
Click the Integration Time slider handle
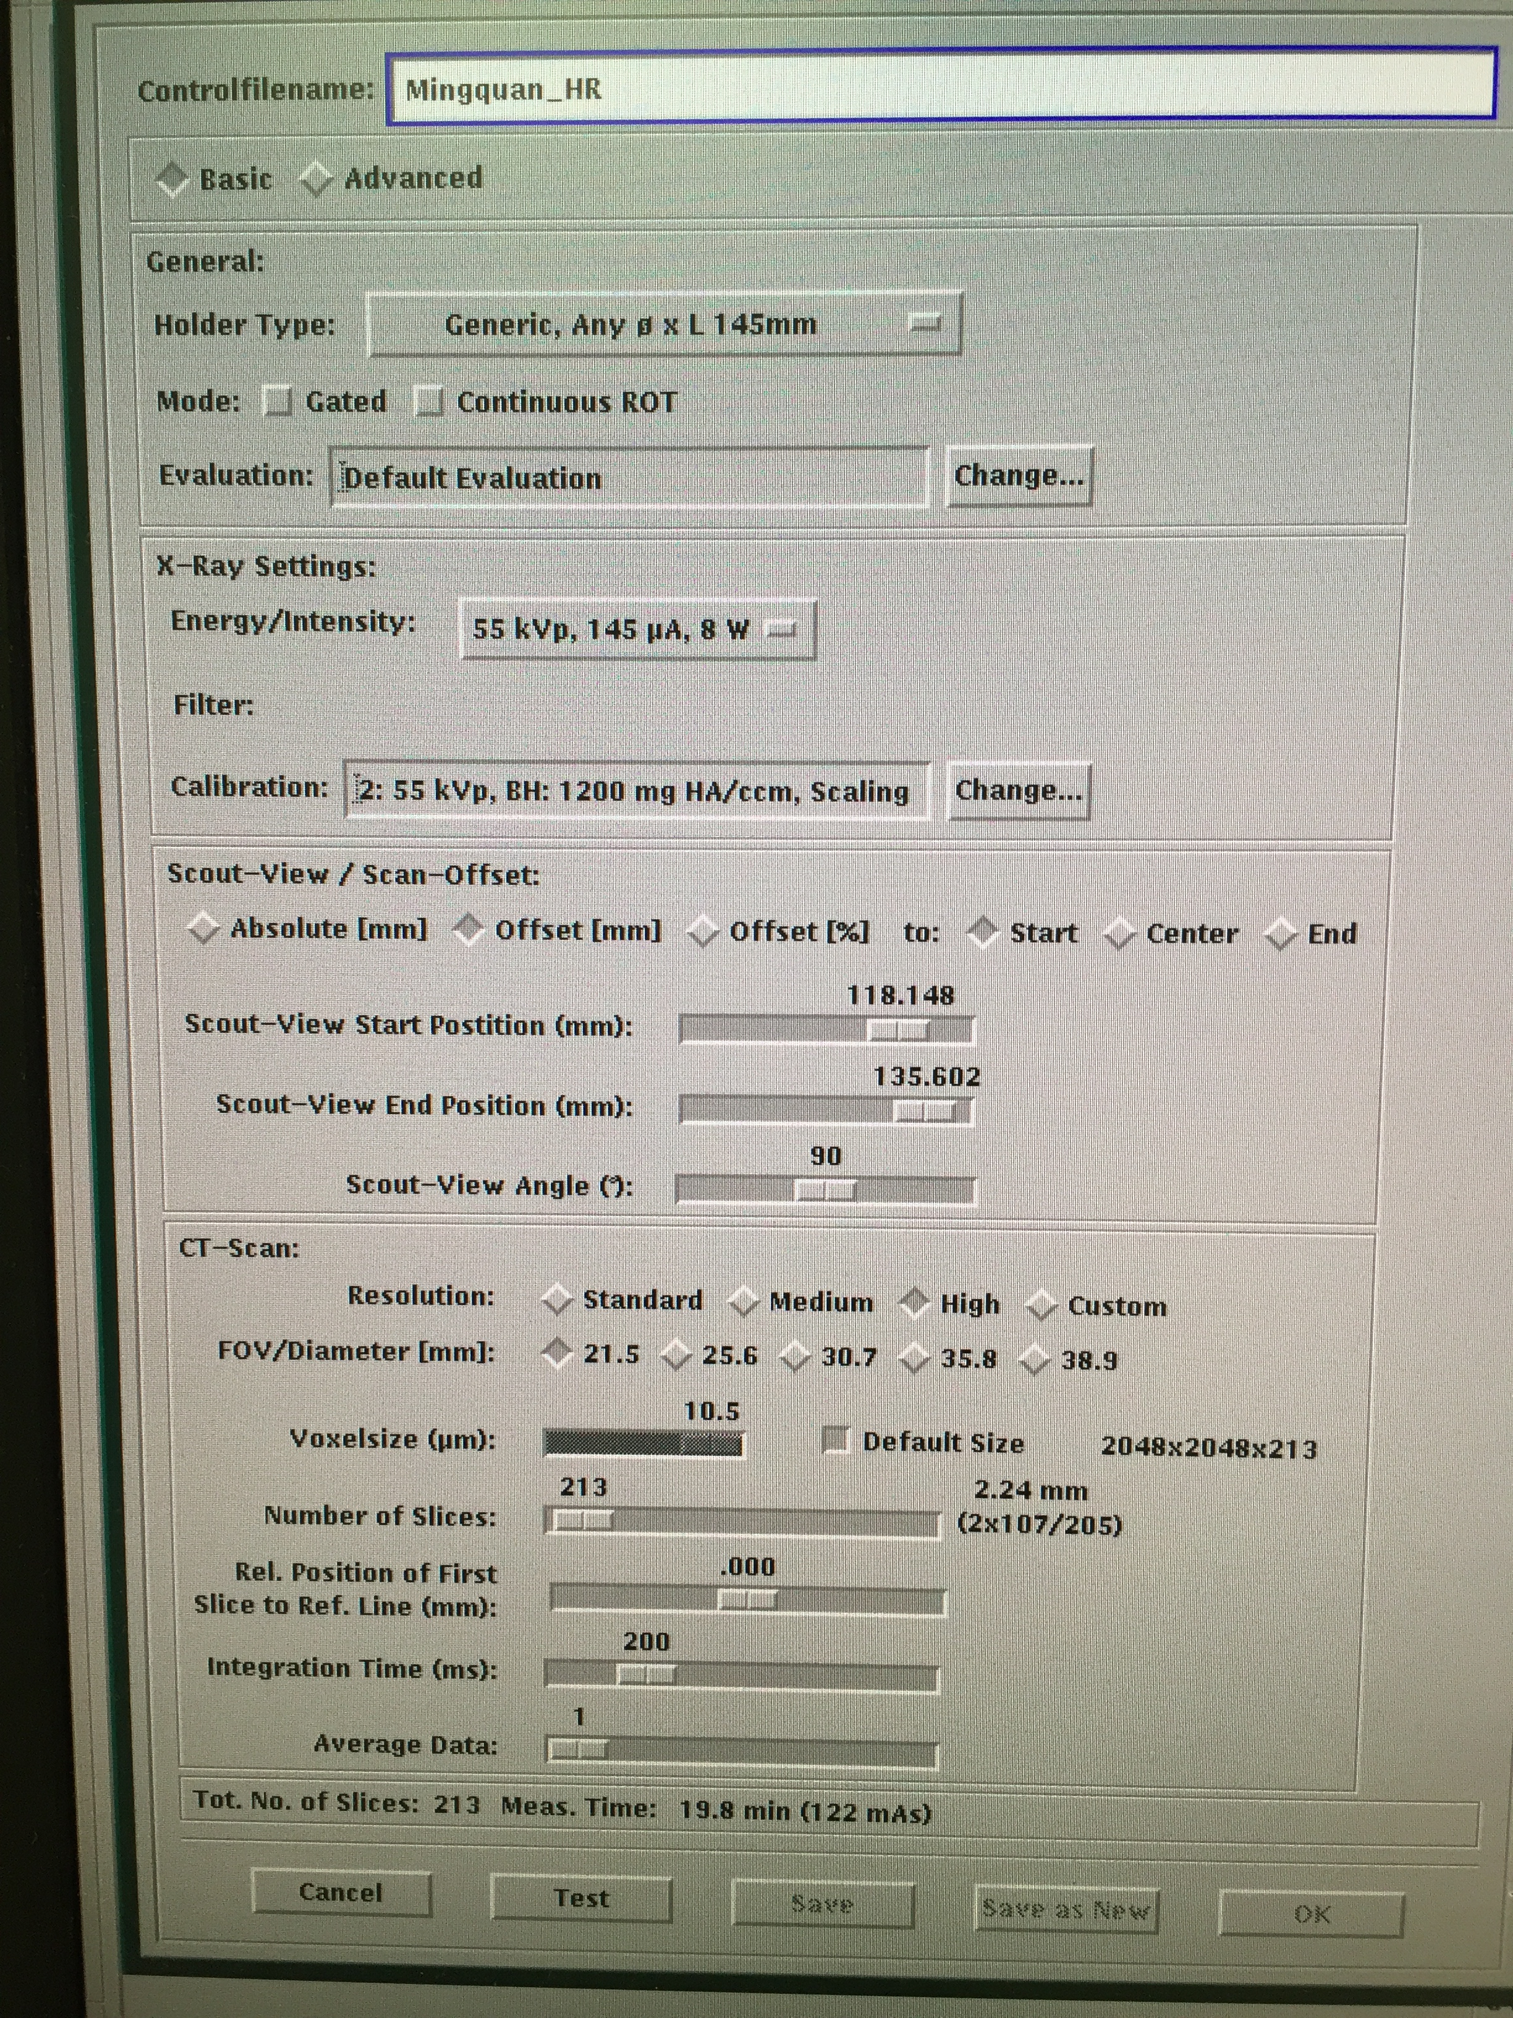(646, 1675)
